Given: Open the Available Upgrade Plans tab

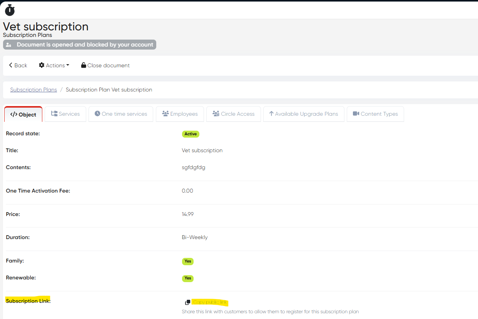Looking at the screenshot, I should pyautogui.click(x=304, y=114).
